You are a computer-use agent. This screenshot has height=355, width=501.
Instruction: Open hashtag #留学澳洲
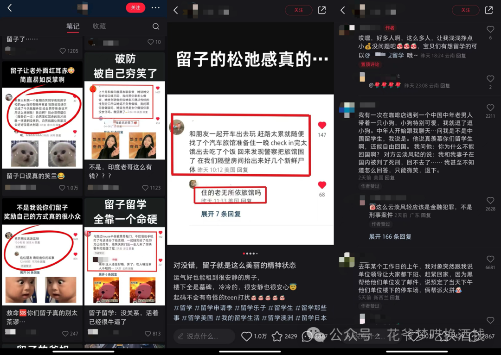pyautogui.click(x=277, y=318)
